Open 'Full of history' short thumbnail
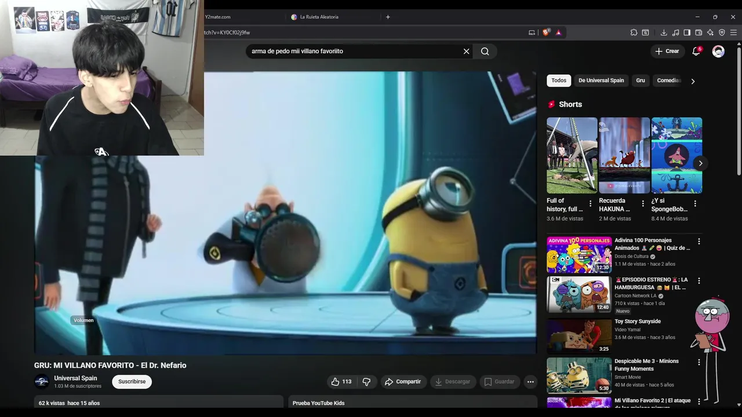The image size is (742, 417). click(572, 155)
